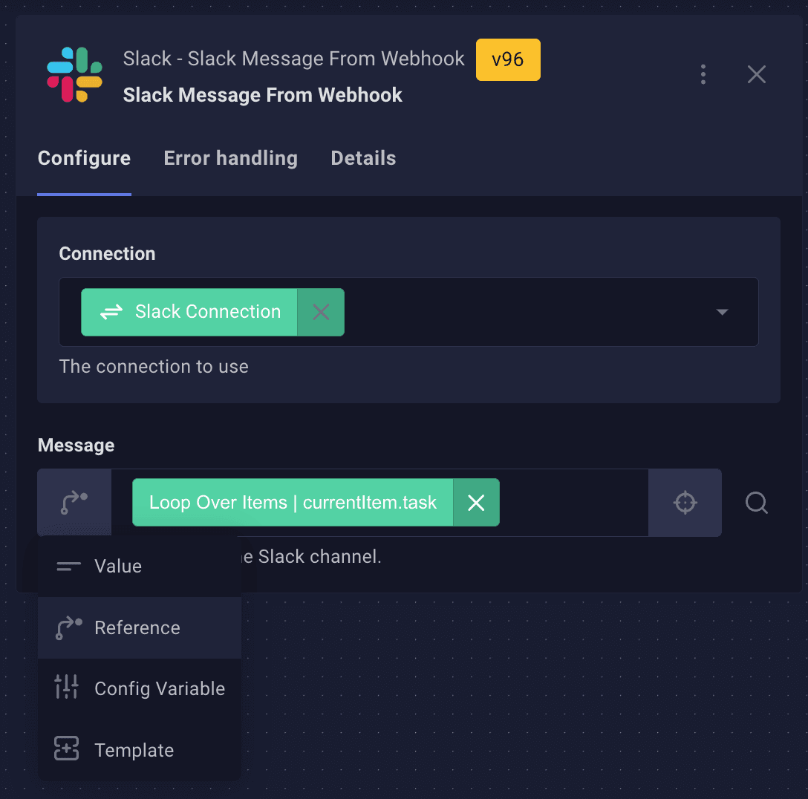Open the Error handling tab
The width and height of the screenshot is (808, 799).
pyautogui.click(x=230, y=158)
